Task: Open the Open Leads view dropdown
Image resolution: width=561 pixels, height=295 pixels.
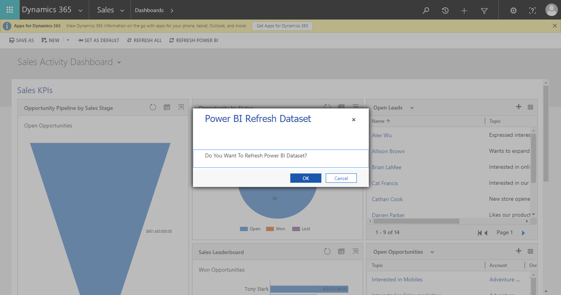Action: (x=412, y=108)
